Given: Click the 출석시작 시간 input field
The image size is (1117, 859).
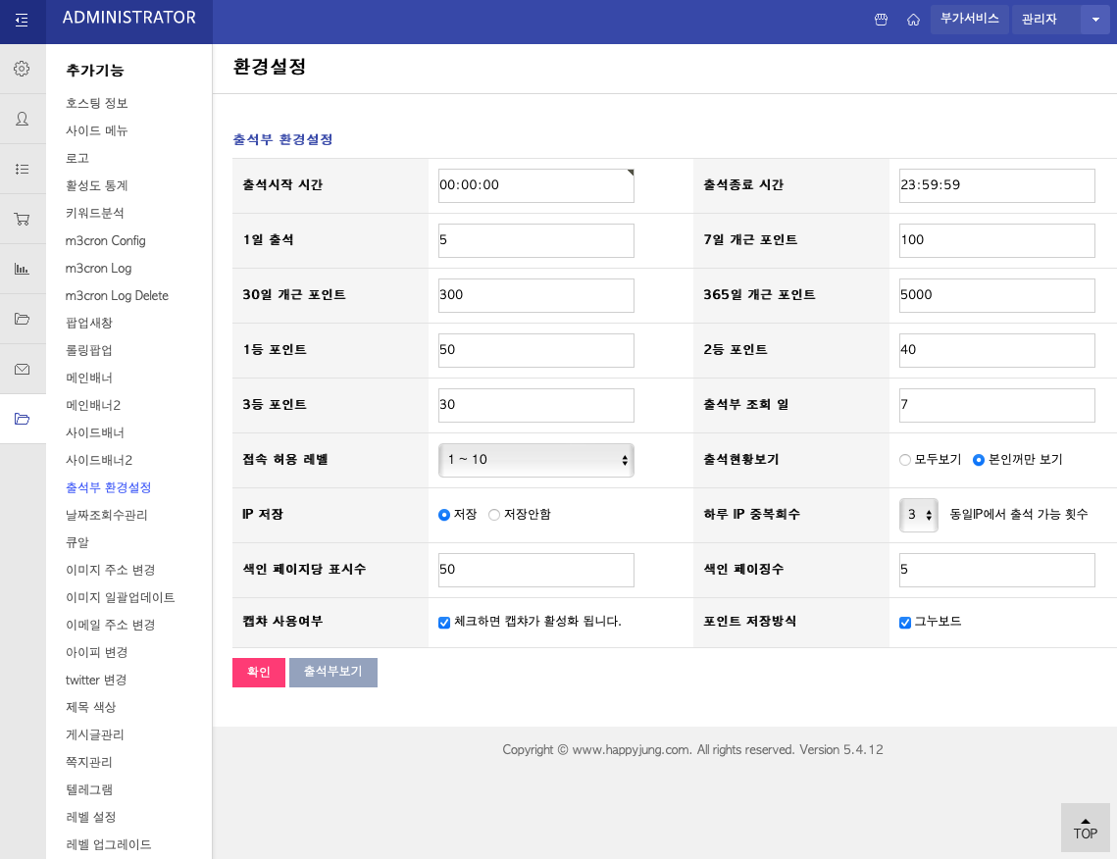Looking at the screenshot, I should tap(535, 185).
